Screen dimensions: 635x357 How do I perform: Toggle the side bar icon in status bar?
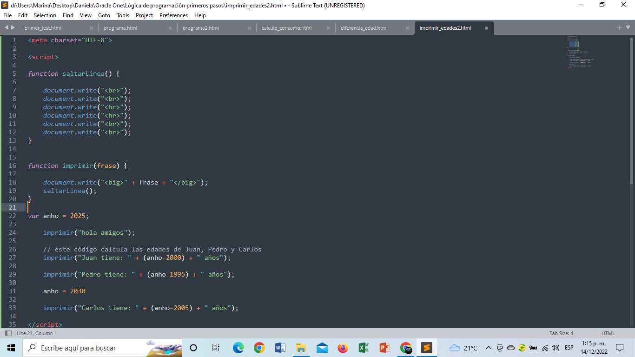pos(8,333)
